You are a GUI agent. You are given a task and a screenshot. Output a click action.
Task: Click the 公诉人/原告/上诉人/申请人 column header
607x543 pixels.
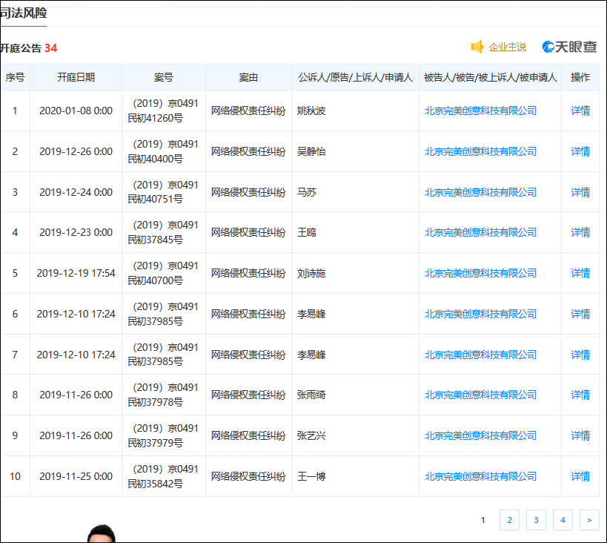(355, 77)
